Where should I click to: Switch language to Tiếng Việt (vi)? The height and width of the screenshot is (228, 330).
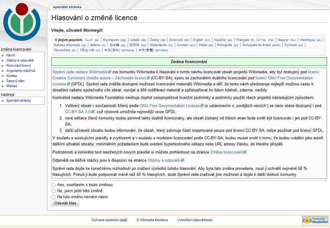click(90, 50)
